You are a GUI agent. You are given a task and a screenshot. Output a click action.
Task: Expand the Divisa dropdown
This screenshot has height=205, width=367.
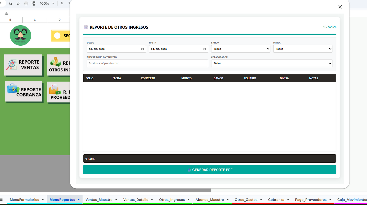point(303,49)
